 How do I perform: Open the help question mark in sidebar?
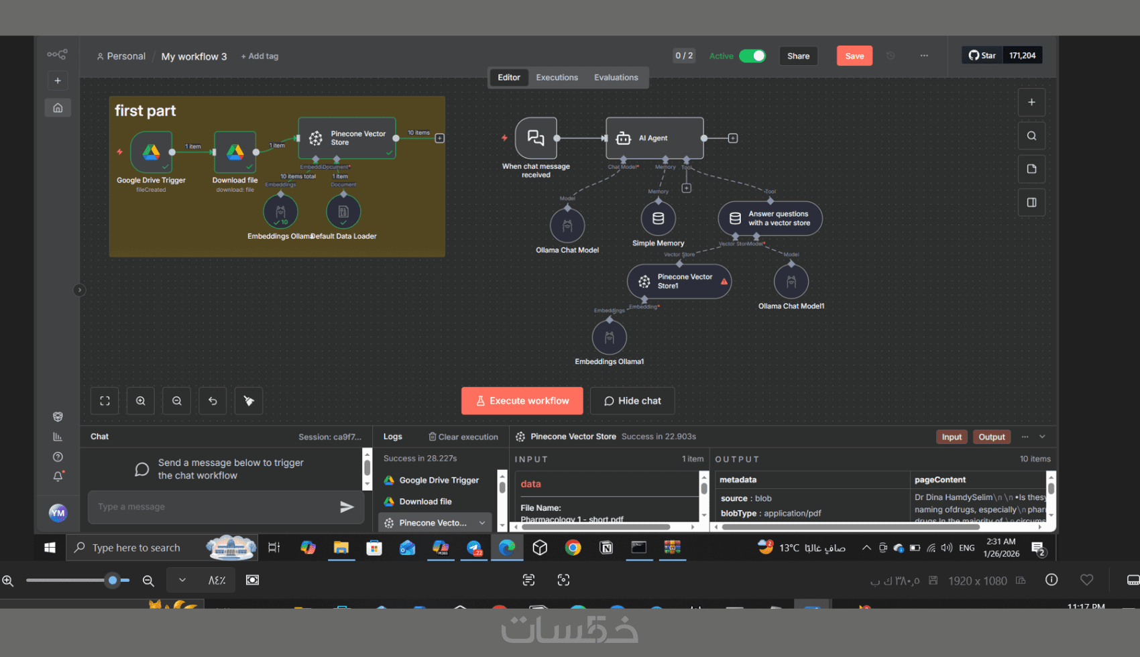pos(58,457)
